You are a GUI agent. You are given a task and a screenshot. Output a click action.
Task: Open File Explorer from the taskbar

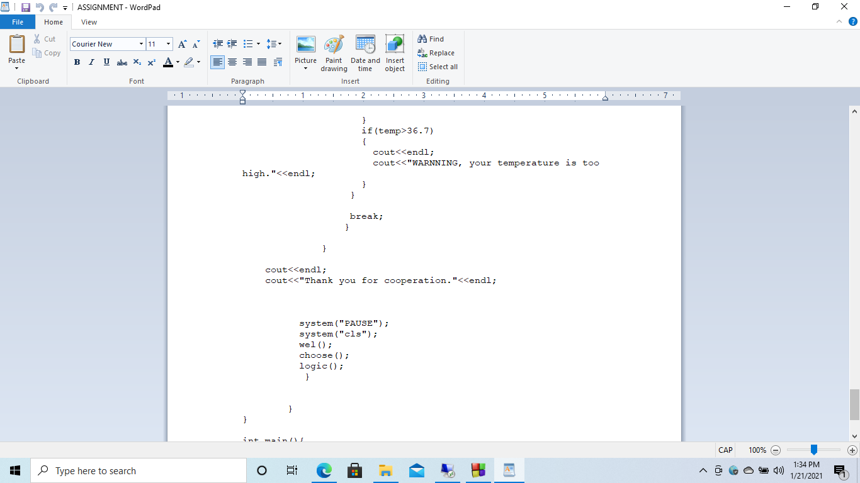click(385, 470)
